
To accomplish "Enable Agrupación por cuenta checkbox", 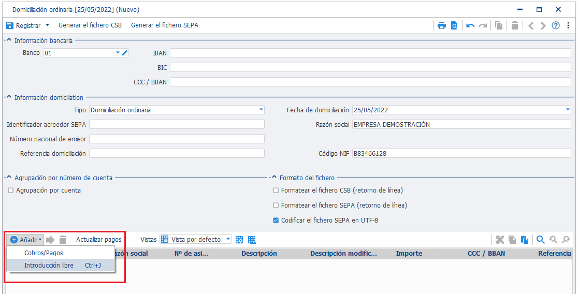I will [11, 190].
